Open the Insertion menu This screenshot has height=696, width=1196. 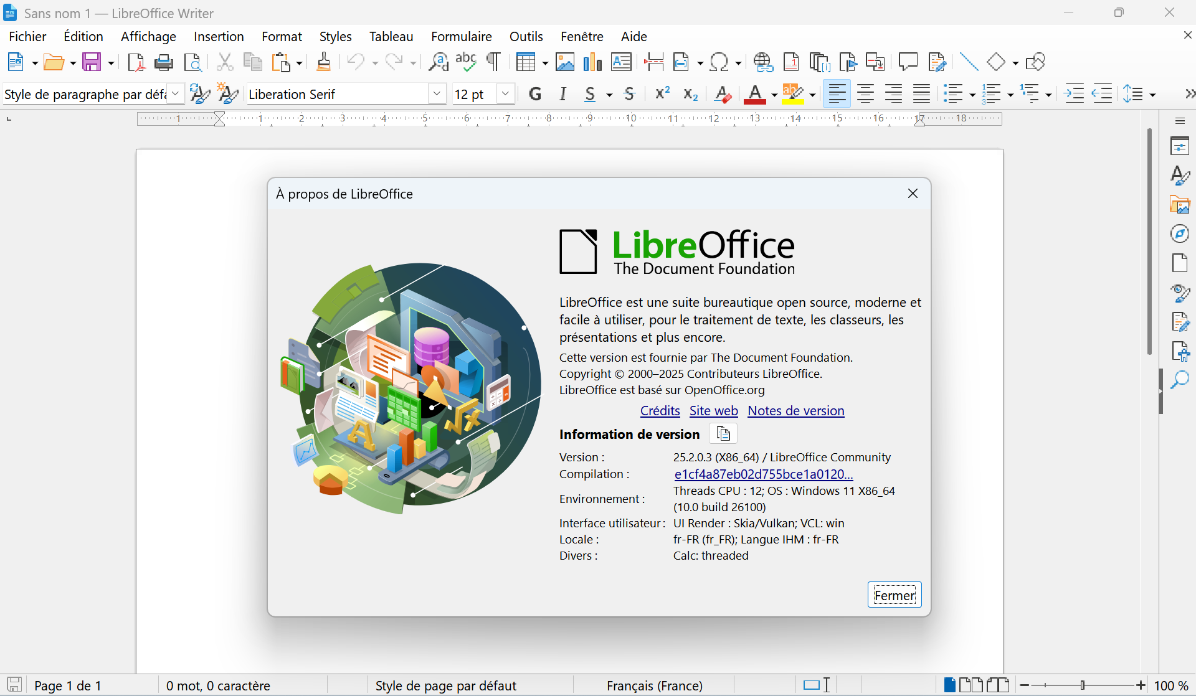(x=219, y=36)
